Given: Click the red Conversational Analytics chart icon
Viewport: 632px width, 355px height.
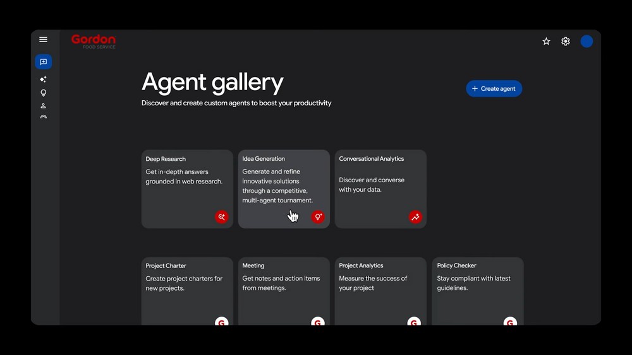Looking at the screenshot, I should 415,217.
